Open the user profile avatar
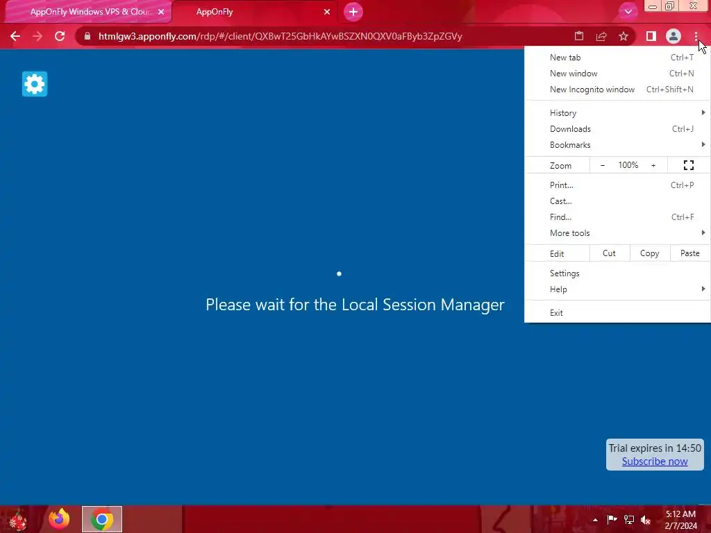The image size is (711, 533). pyautogui.click(x=674, y=36)
